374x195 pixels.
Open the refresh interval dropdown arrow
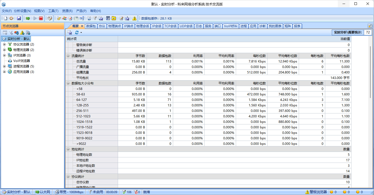click(81, 33)
